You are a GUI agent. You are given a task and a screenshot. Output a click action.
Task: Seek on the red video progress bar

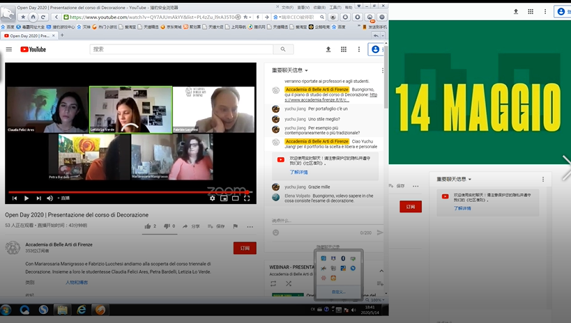[129, 192]
